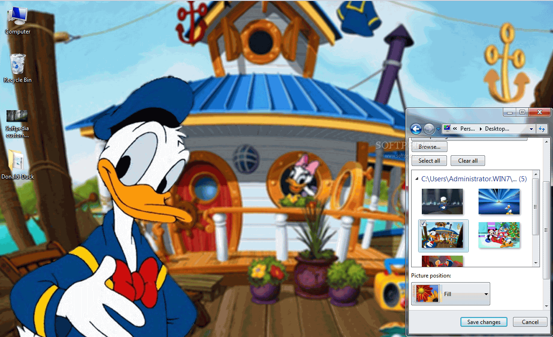
Task: Open recent pages dropdown beside forward arrow
Action: click(x=438, y=129)
